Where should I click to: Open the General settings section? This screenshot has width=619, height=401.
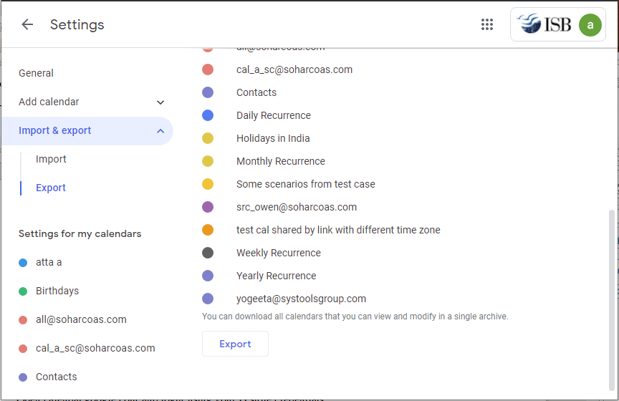(x=36, y=73)
